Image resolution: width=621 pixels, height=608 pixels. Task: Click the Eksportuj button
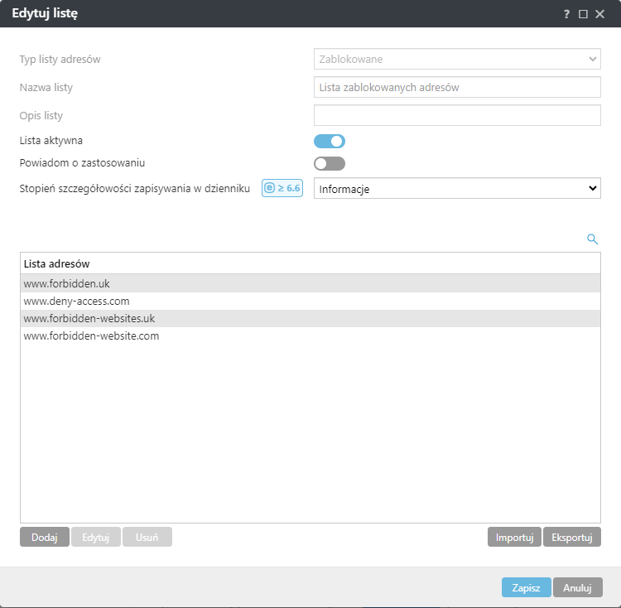(x=572, y=537)
